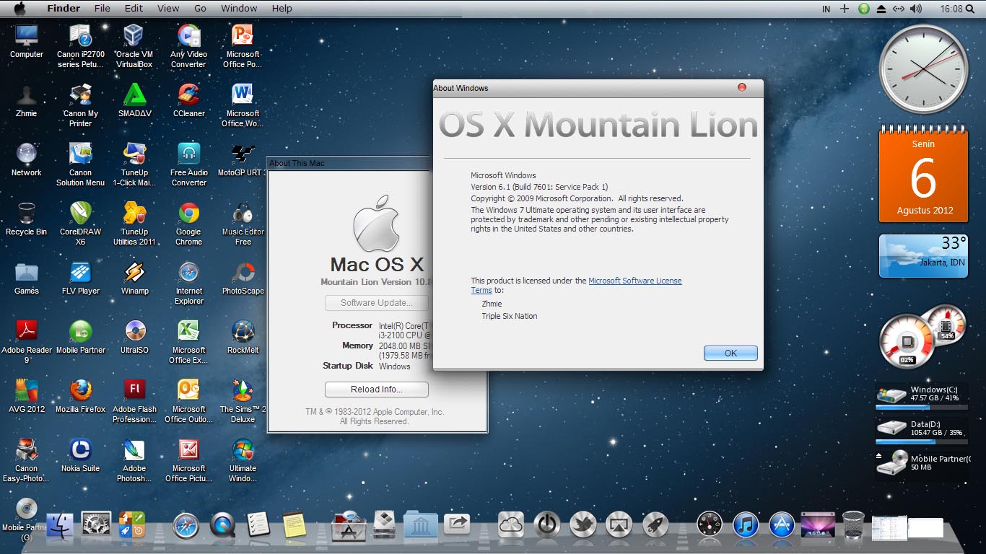
Task: Open the Adobe Reader 9 shortcut
Action: [x=27, y=343]
